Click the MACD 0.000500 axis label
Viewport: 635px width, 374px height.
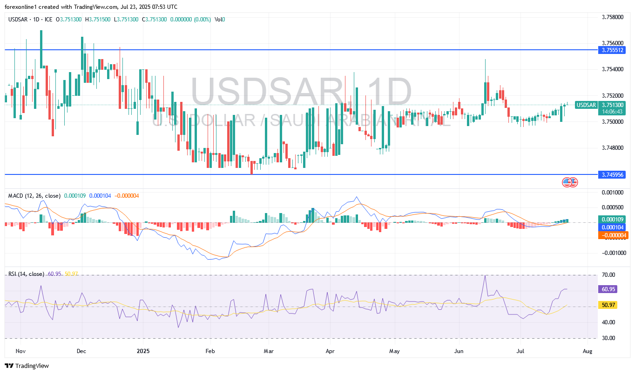612,207
